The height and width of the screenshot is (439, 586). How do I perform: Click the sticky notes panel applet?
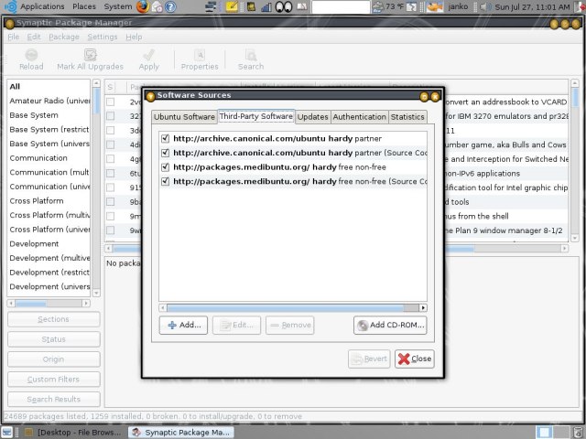click(x=232, y=6)
